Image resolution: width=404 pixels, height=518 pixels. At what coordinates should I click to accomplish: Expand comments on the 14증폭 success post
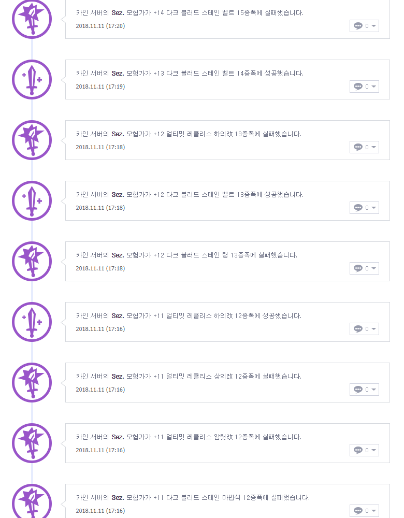364,87
